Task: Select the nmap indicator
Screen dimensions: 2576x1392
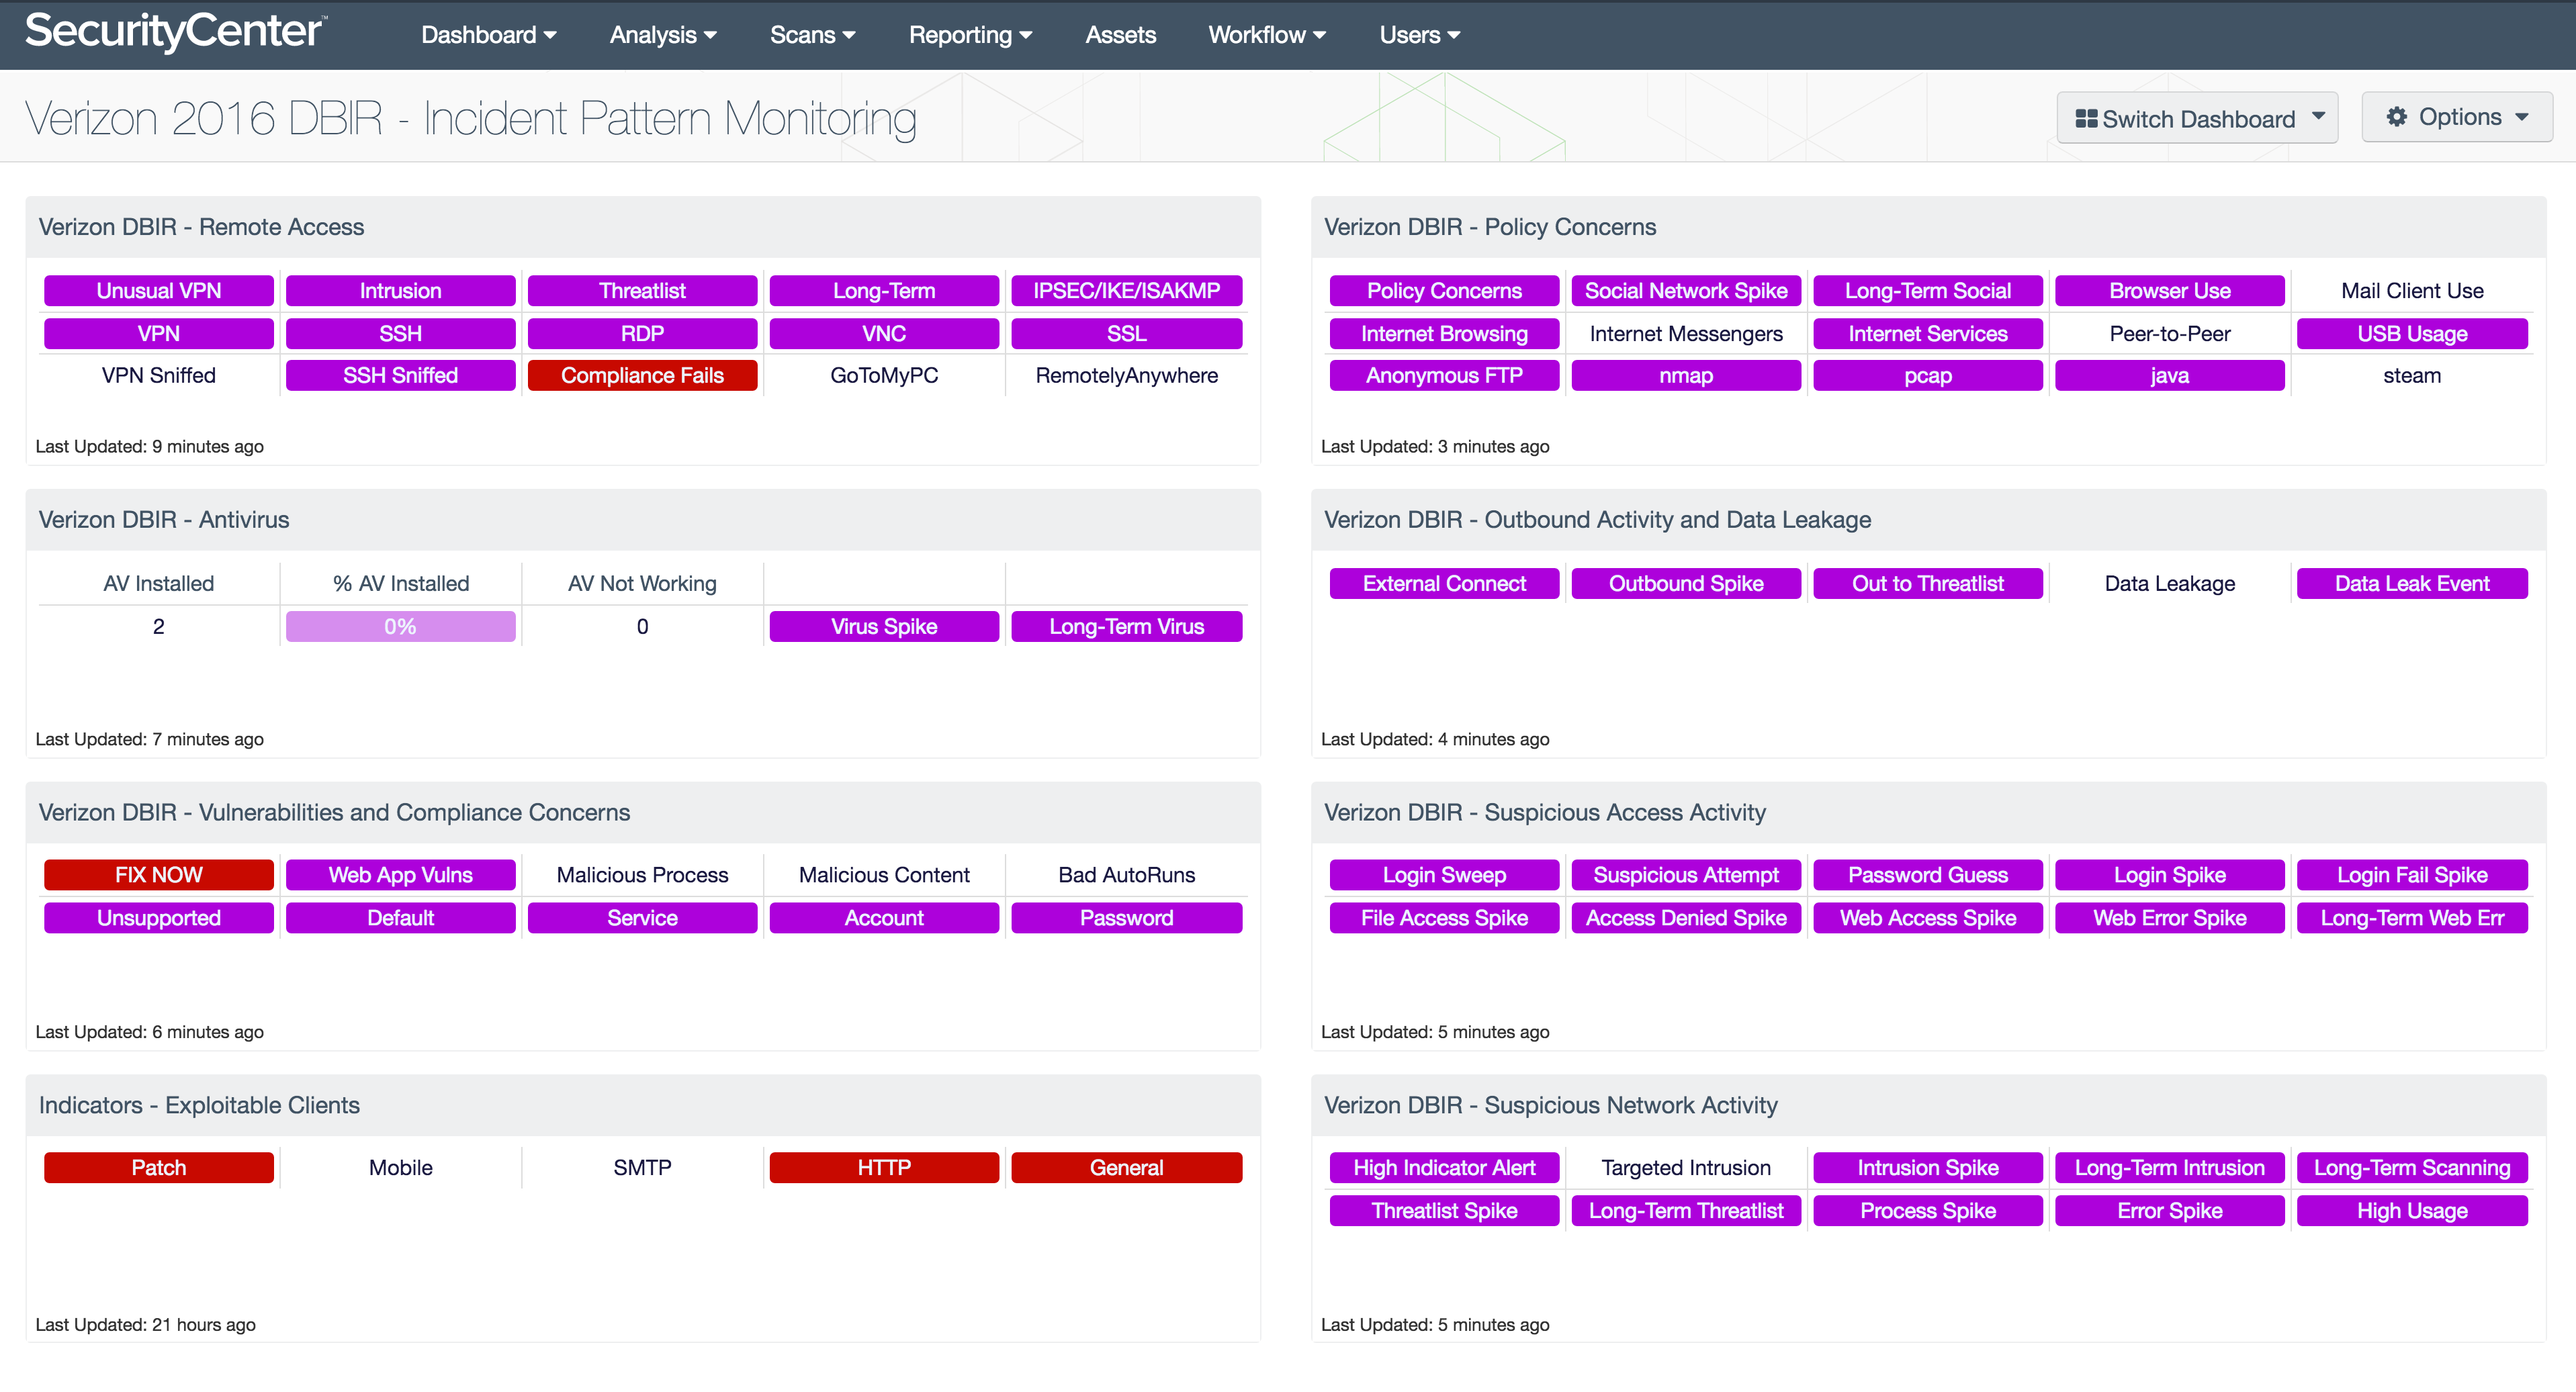Action: (x=1687, y=376)
